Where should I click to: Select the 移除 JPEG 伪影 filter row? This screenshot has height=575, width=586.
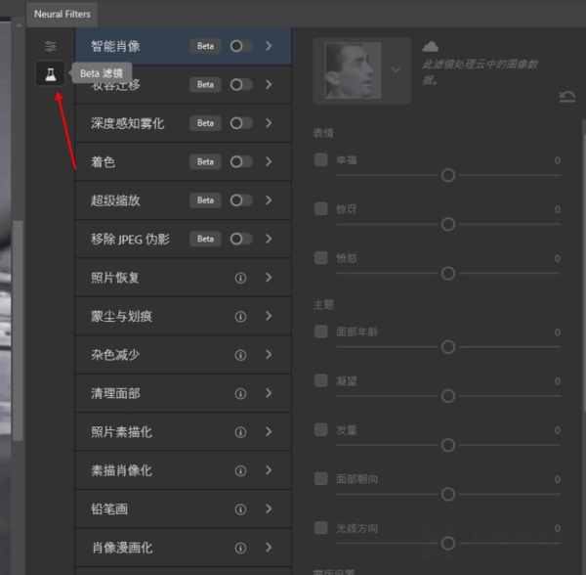[184, 239]
